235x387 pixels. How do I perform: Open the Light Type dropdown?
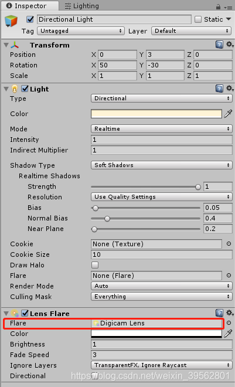[x=162, y=99]
